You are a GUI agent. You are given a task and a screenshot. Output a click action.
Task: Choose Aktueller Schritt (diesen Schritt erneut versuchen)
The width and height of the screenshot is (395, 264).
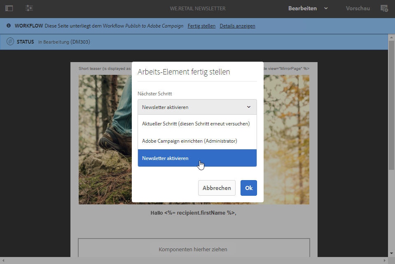[x=197, y=124]
